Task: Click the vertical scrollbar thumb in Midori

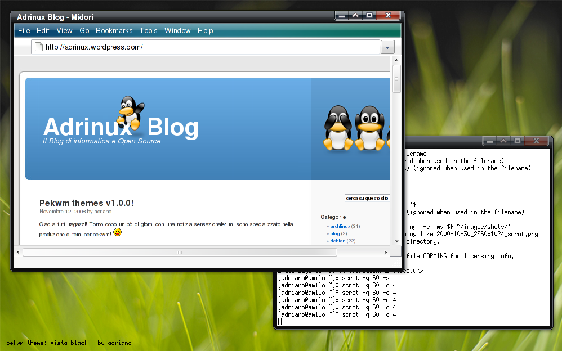Action: tap(396, 79)
